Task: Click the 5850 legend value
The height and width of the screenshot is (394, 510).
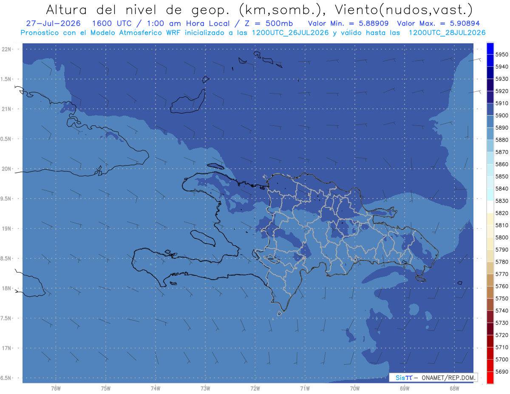Action: pos(501,176)
